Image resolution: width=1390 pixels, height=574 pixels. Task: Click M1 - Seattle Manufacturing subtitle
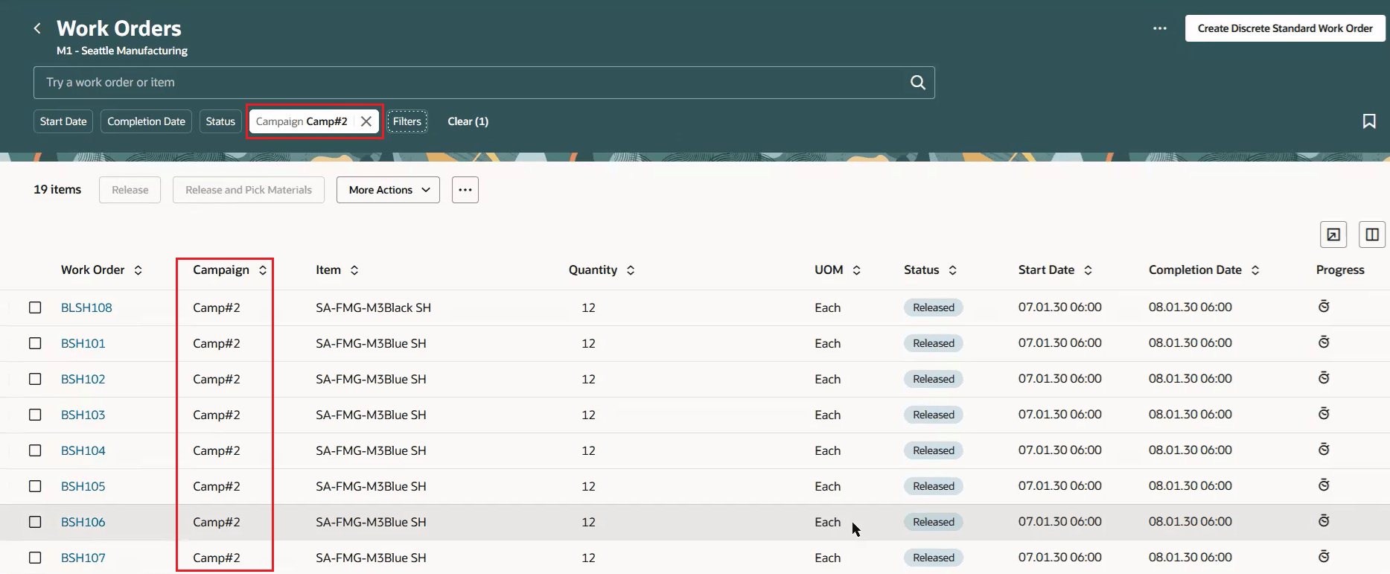(122, 51)
